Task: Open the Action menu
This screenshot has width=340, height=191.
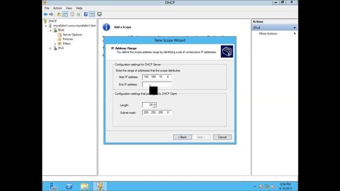Action: point(57,8)
